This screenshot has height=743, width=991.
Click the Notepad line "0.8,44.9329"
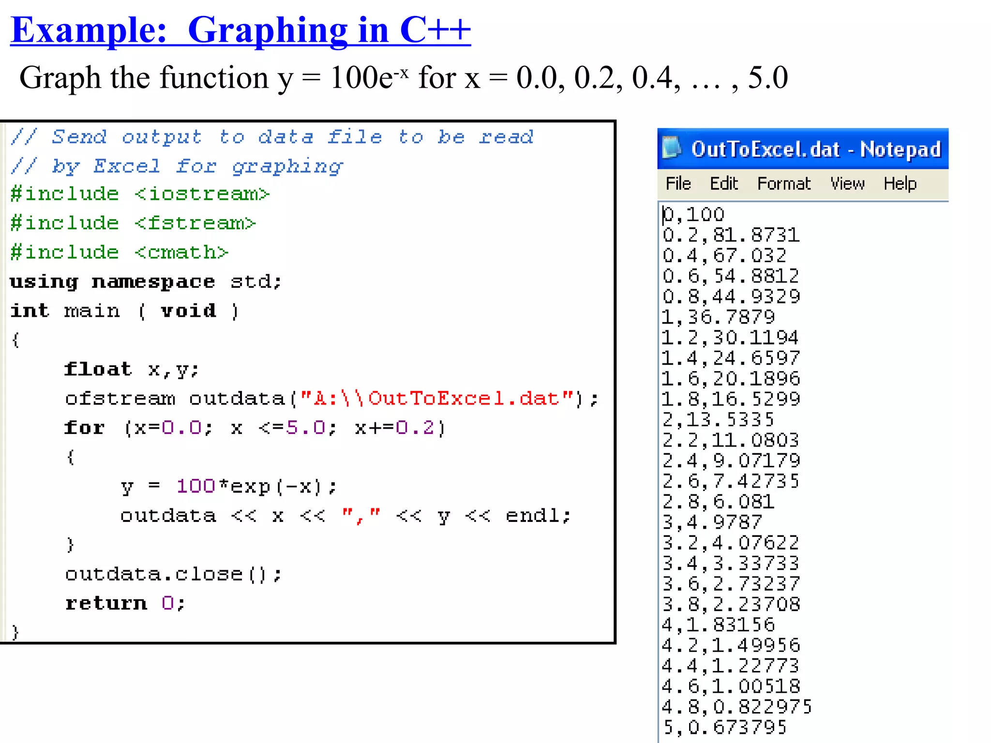point(731,297)
